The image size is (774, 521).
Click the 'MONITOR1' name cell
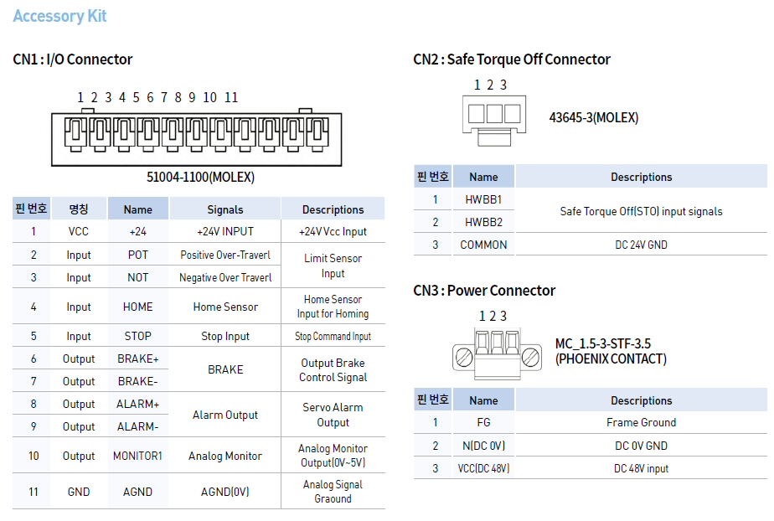tap(137, 456)
